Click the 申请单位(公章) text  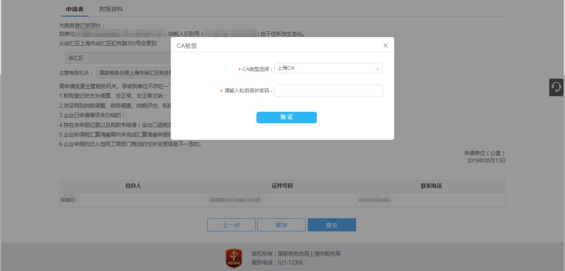(x=485, y=153)
